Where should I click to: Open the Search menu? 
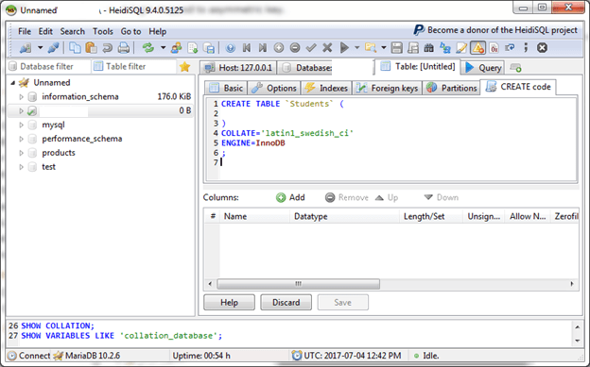pos(72,31)
